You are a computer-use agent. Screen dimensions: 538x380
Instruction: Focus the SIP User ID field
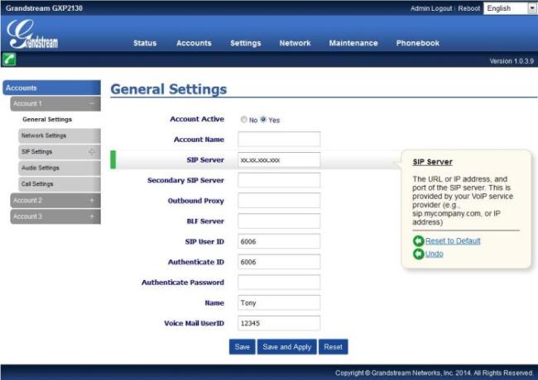pyautogui.click(x=279, y=241)
